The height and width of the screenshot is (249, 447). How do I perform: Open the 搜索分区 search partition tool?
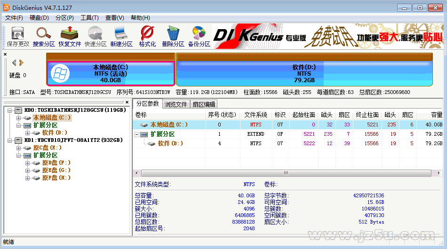(x=44, y=37)
